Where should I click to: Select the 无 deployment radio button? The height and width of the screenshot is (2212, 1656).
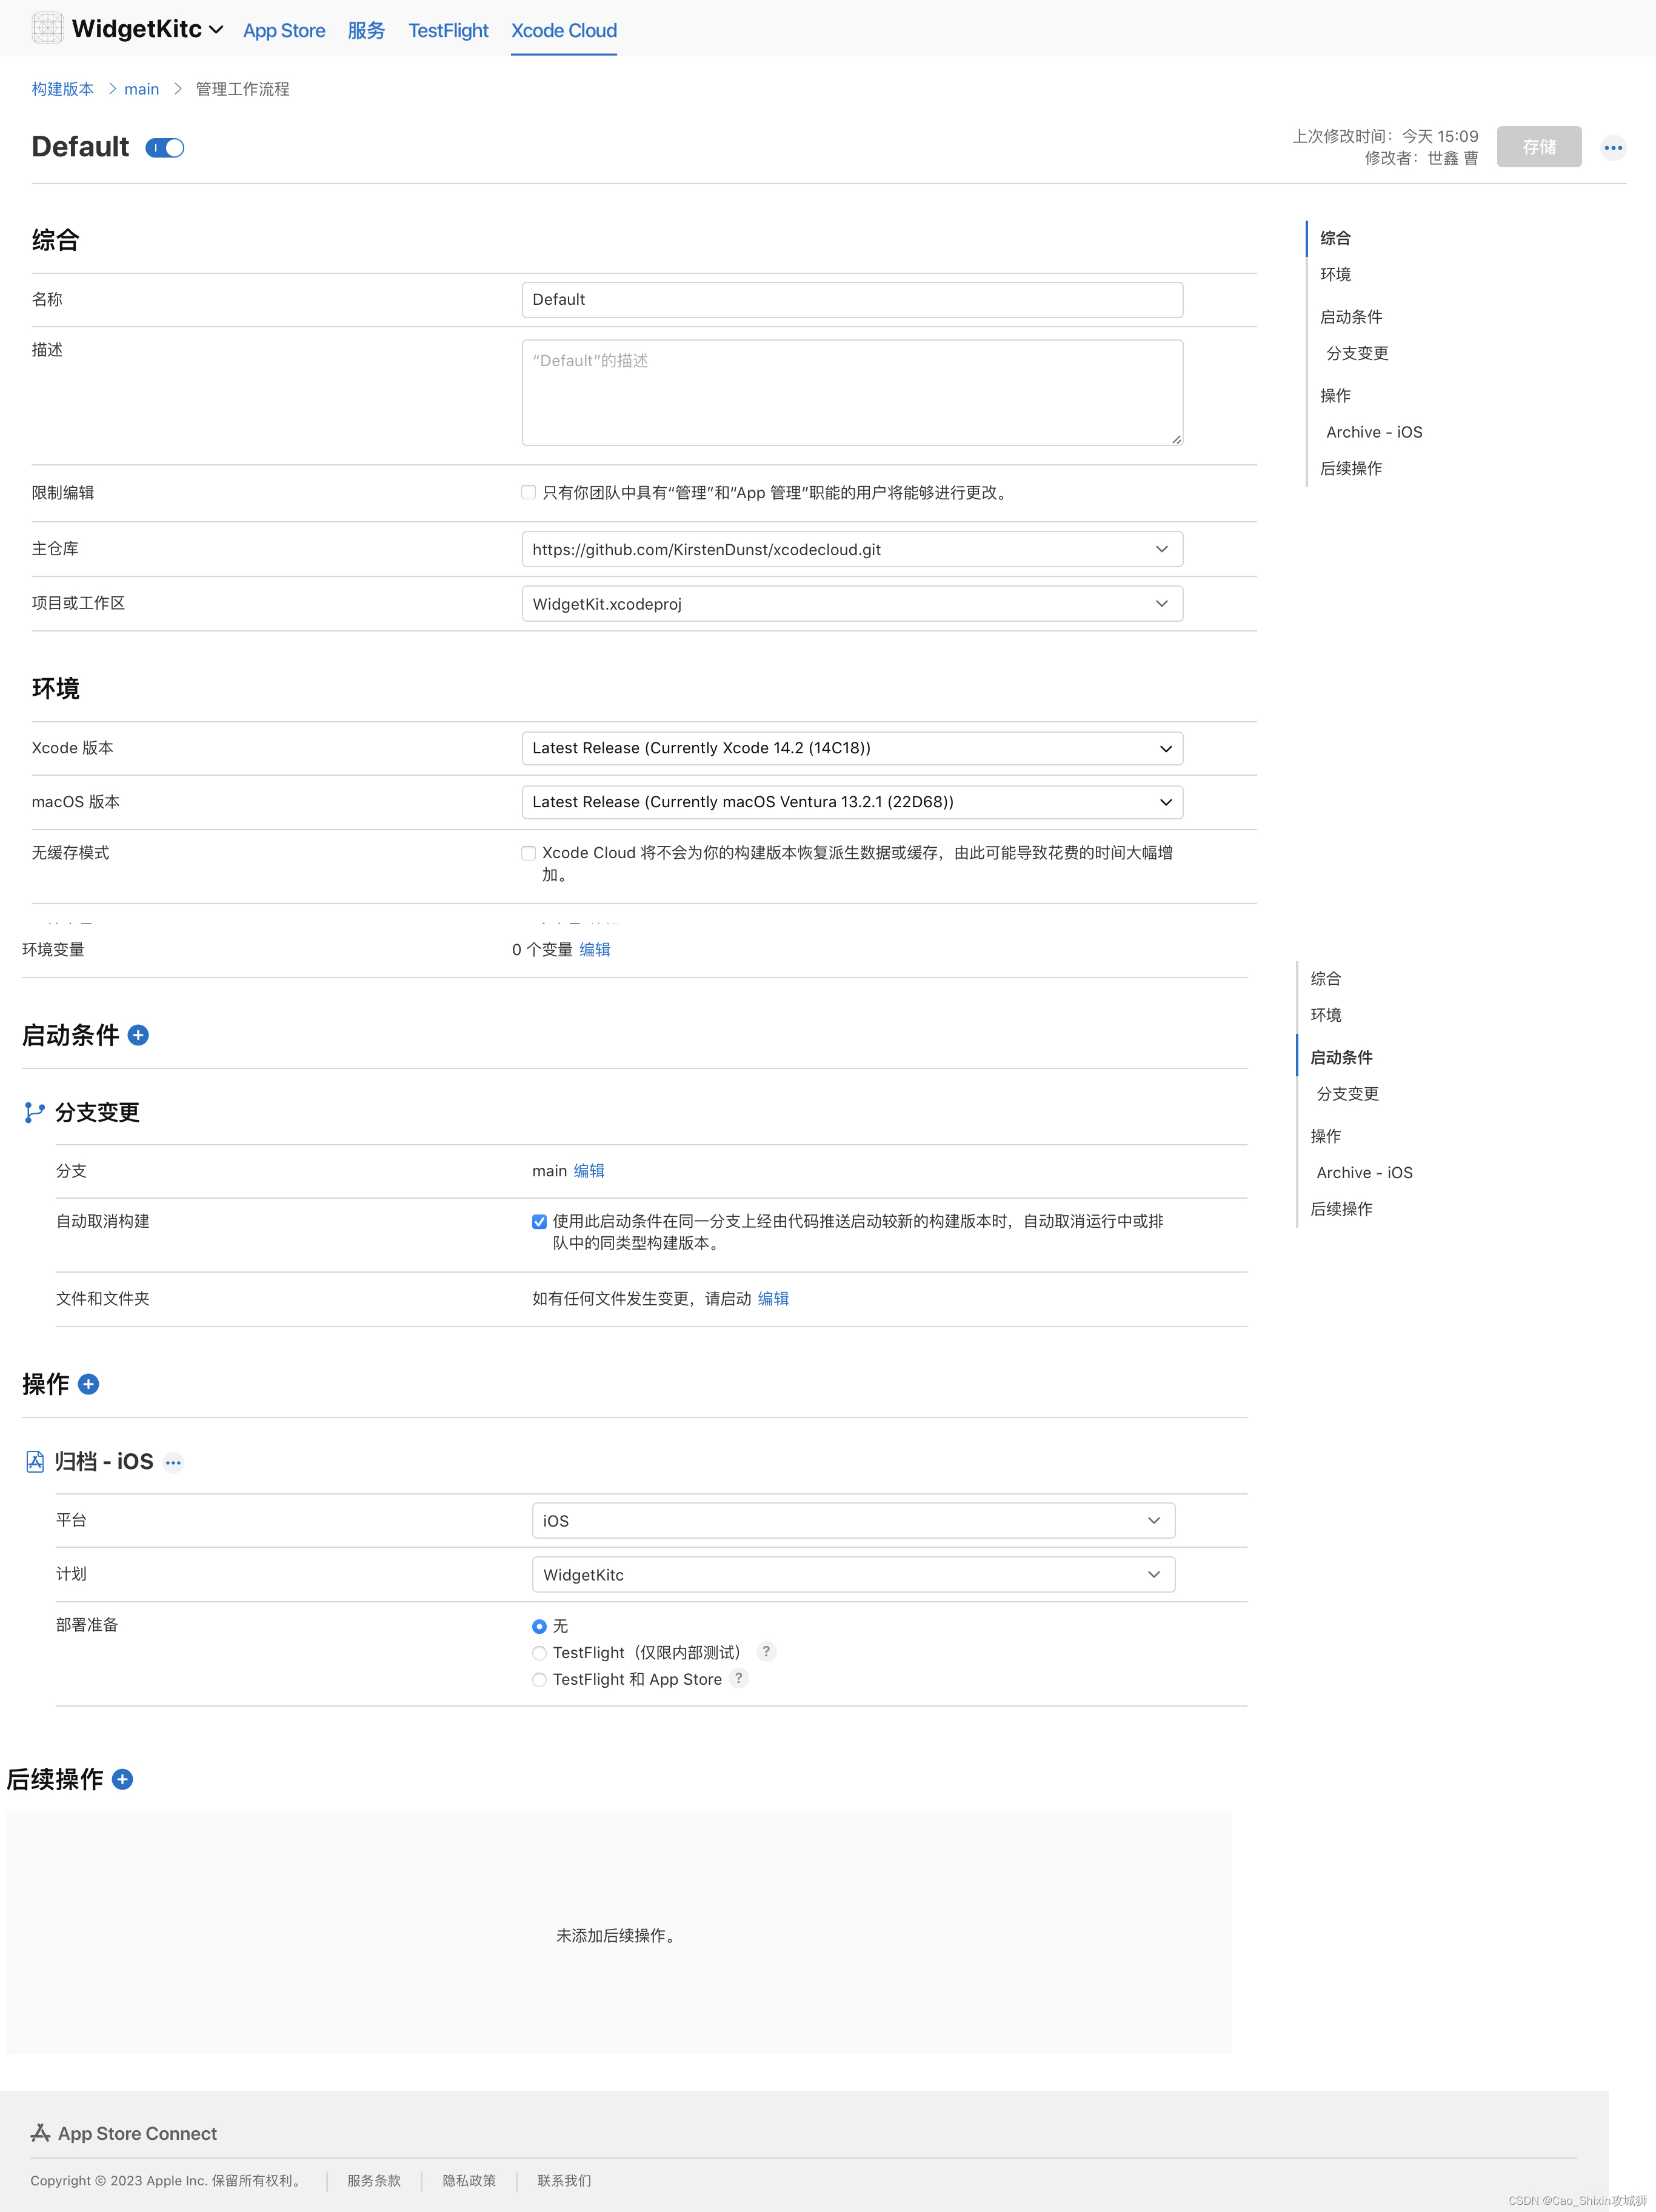[x=539, y=1626]
